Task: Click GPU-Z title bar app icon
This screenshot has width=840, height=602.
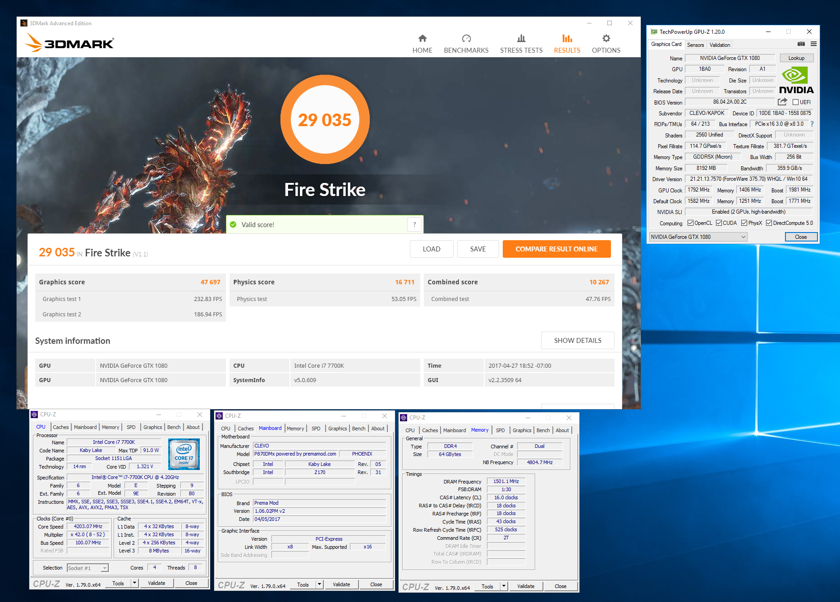Action: (654, 32)
